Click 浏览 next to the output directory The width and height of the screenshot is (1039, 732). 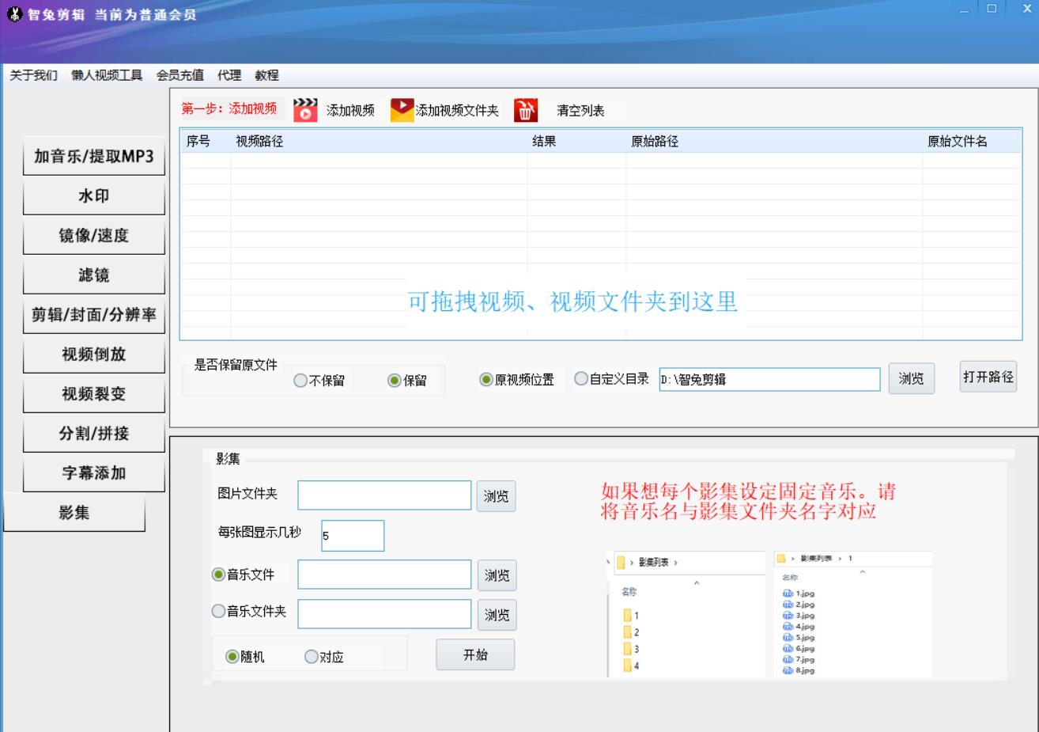click(x=911, y=378)
